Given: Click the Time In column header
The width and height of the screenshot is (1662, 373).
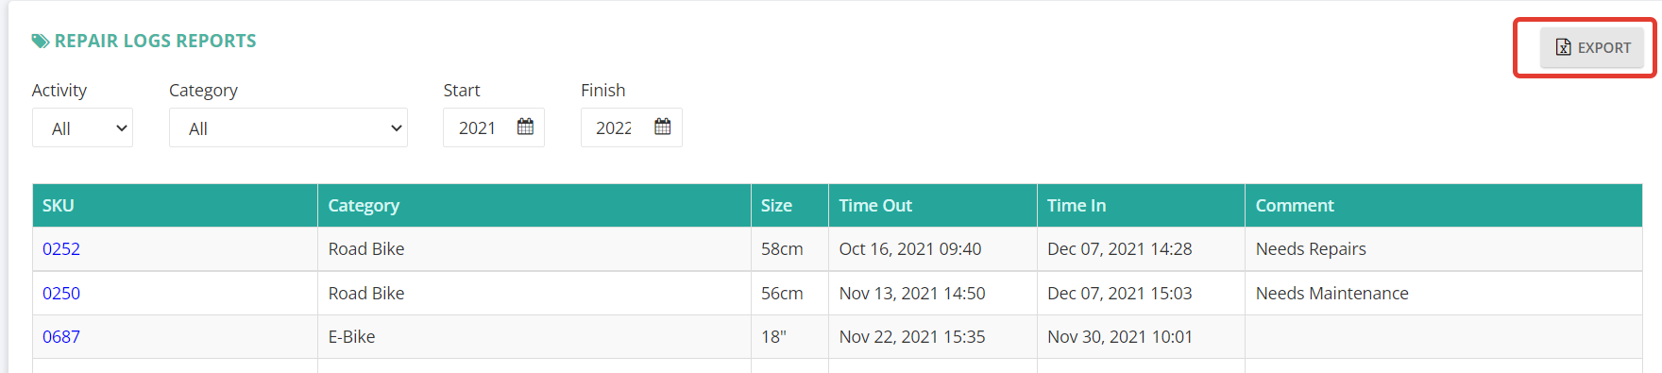Looking at the screenshot, I should 1141,205.
